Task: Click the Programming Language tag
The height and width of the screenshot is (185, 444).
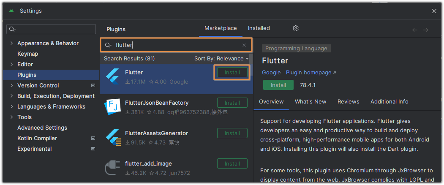Action: tap(296, 49)
